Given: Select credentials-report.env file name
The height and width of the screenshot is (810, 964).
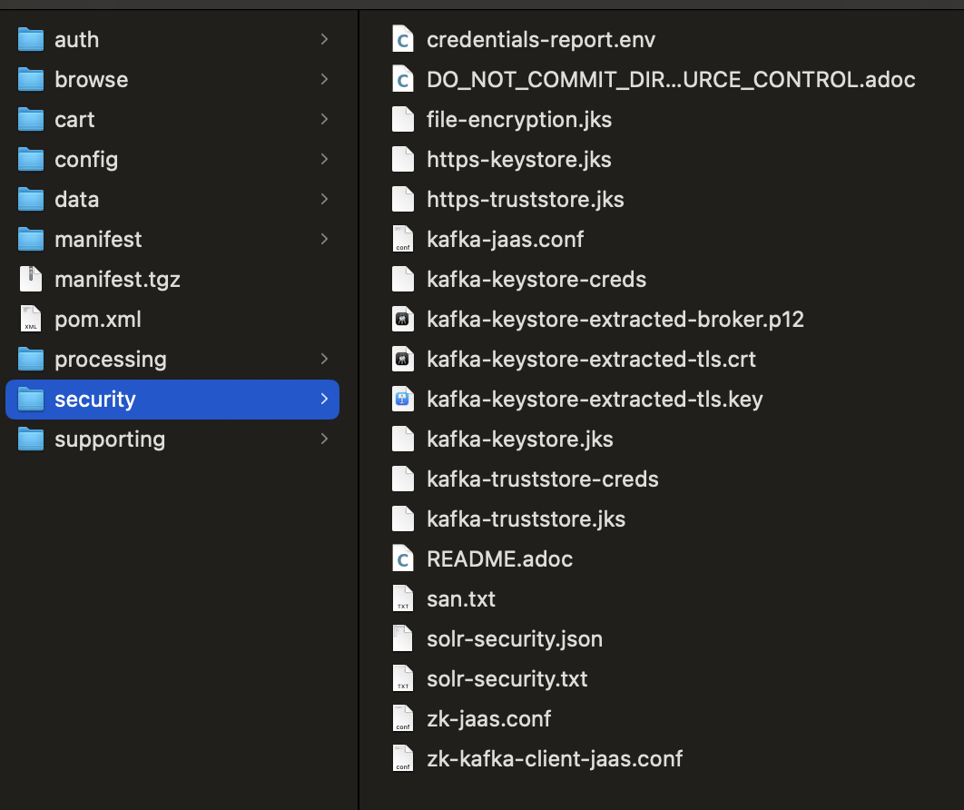Looking at the screenshot, I should point(541,40).
